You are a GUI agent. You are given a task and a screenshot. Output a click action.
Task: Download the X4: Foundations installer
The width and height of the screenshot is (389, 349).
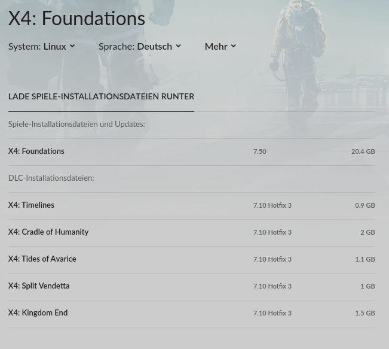click(x=192, y=152)
